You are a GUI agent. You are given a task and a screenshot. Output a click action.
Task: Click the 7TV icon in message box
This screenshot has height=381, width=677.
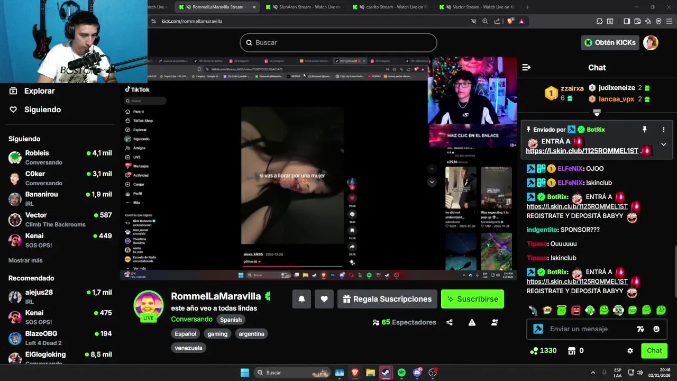[641, 329]
